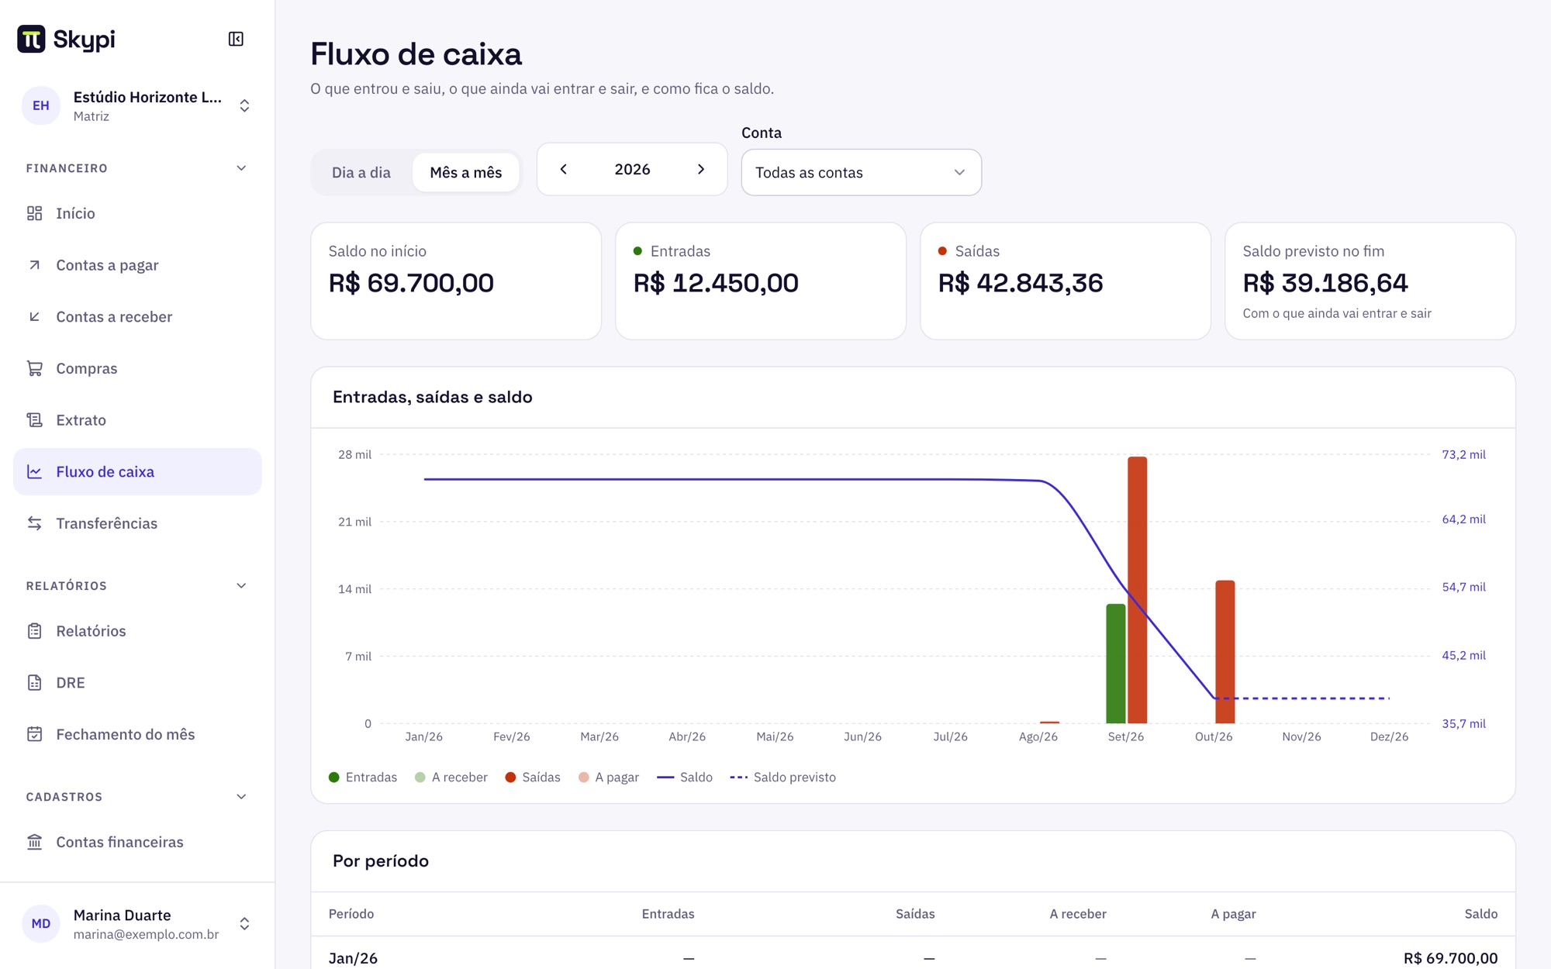Open the Todas as contas dropdown
This screenshot has height=969, width=1551.
862,172
